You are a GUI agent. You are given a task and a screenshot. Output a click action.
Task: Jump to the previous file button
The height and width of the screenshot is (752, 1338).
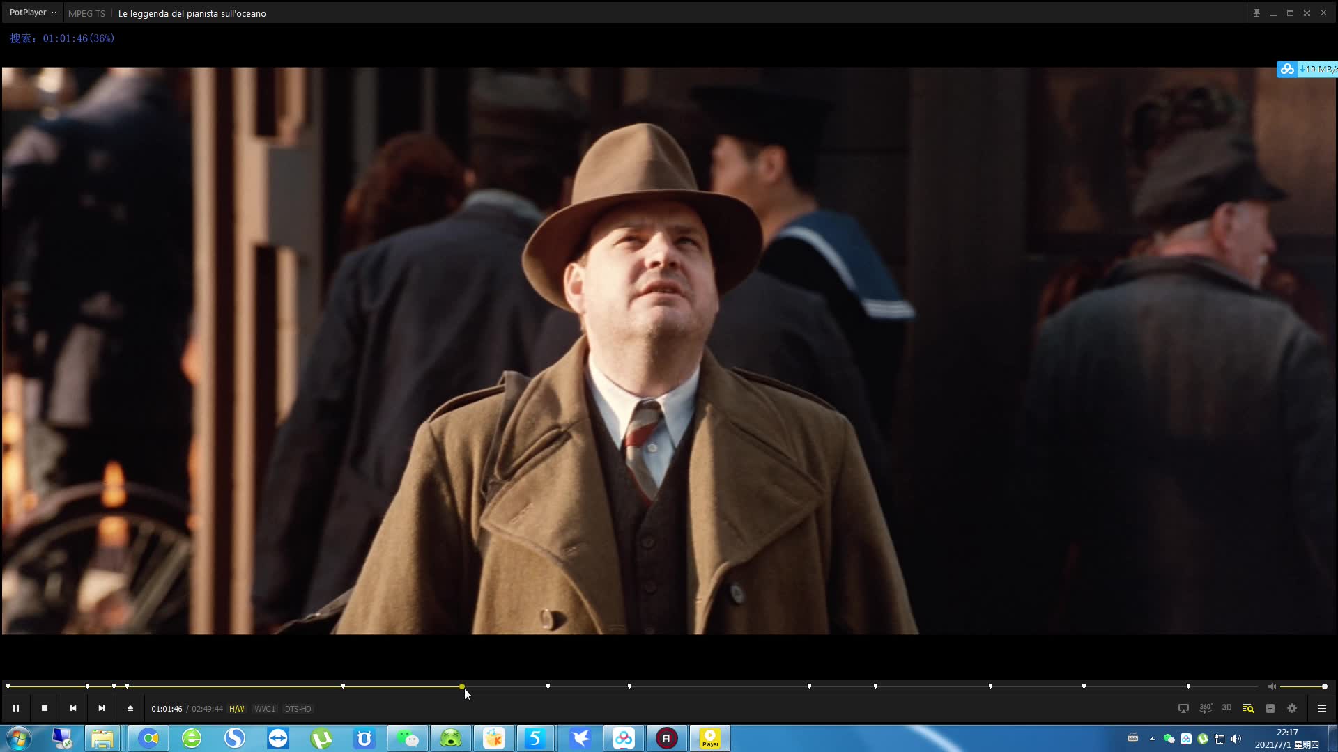point(73,708)
